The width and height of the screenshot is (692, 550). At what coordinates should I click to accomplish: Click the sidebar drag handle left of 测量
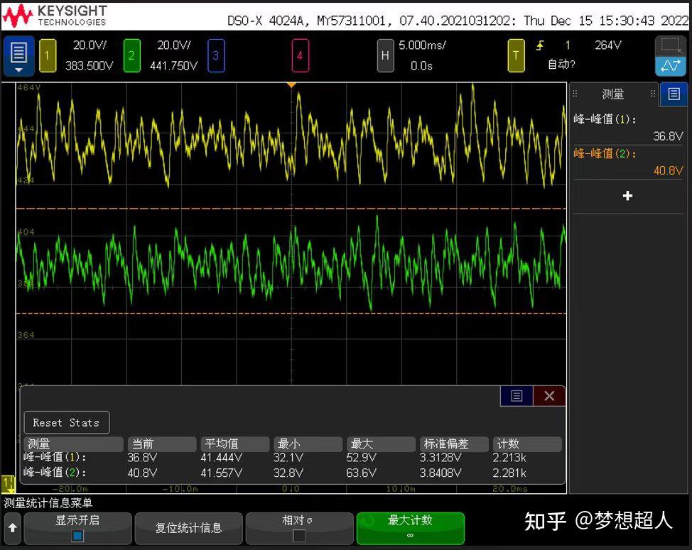point(575,94)
